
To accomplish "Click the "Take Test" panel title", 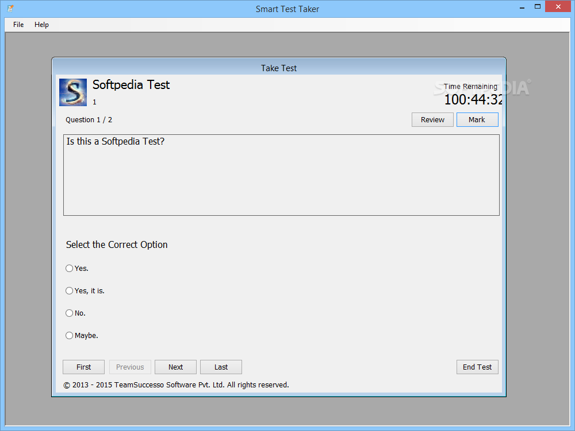I will click(x=279, y=68).
